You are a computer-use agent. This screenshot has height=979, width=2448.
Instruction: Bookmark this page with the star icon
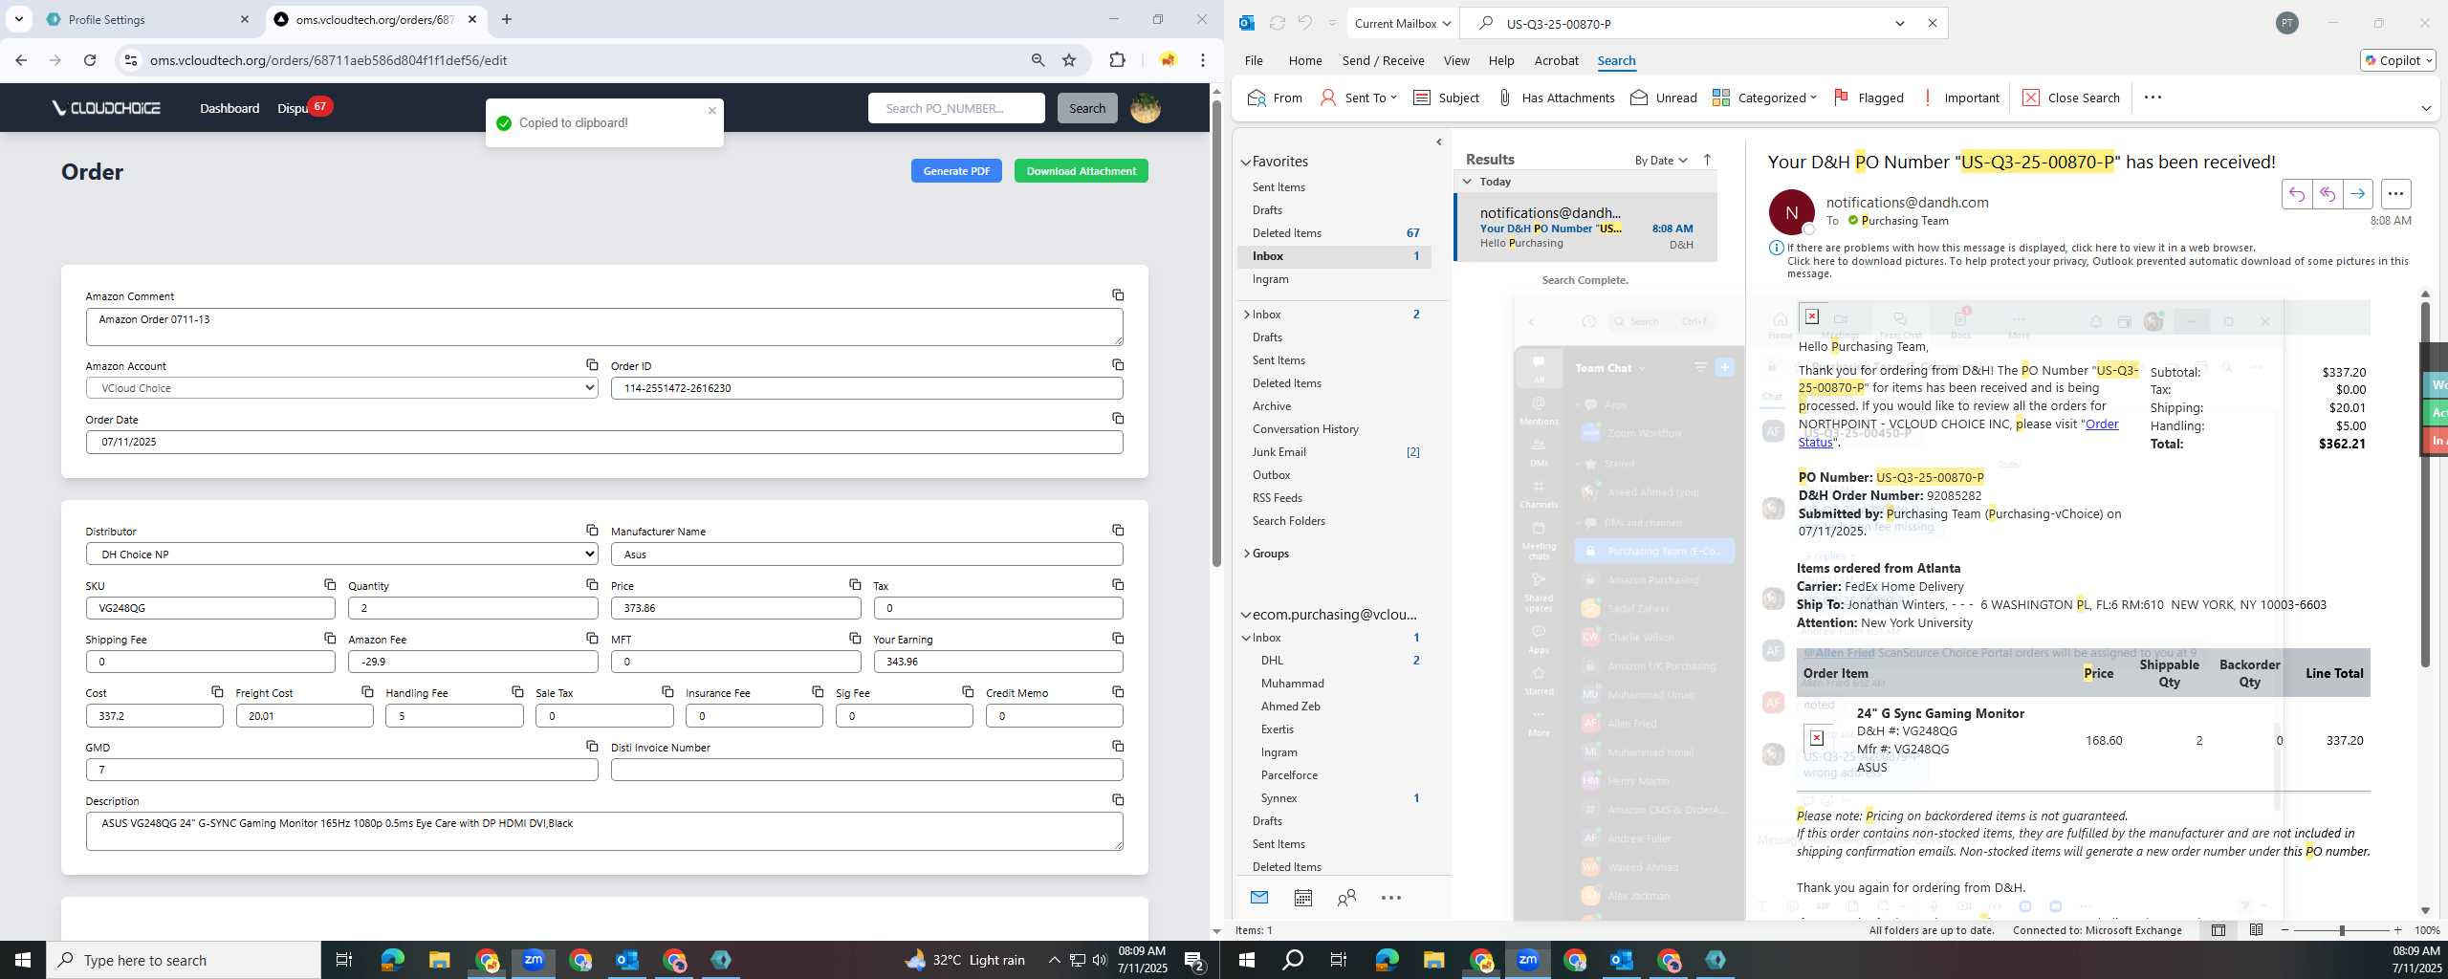pos(1069,60)
